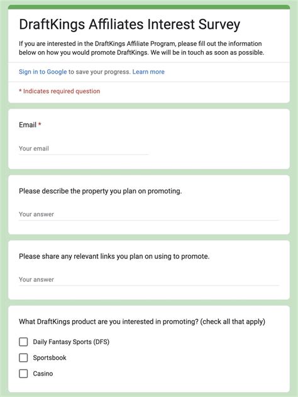Click the survey description paragraph
The height and width of the screenshot is (397, 298).
coord(141,48)
